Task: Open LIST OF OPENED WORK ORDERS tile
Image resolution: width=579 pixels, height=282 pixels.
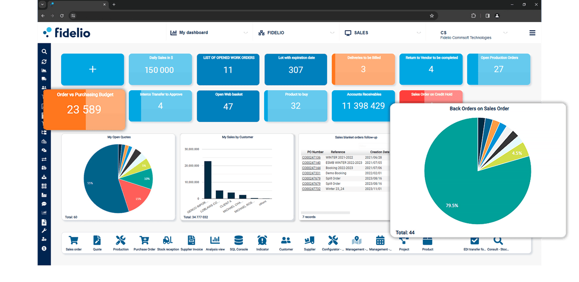Action: point(228,69)
